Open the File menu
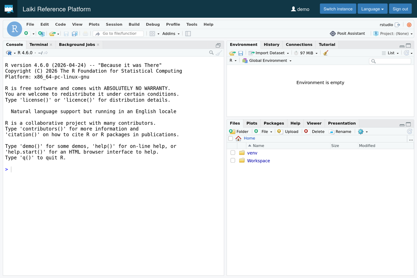The image size is (417, 278). pyautogui.click(x=30, y=24)
